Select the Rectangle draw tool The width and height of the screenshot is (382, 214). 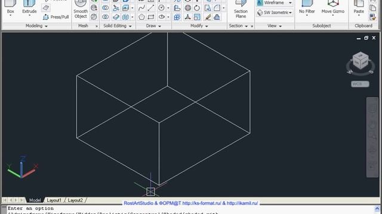click(151, 17)
